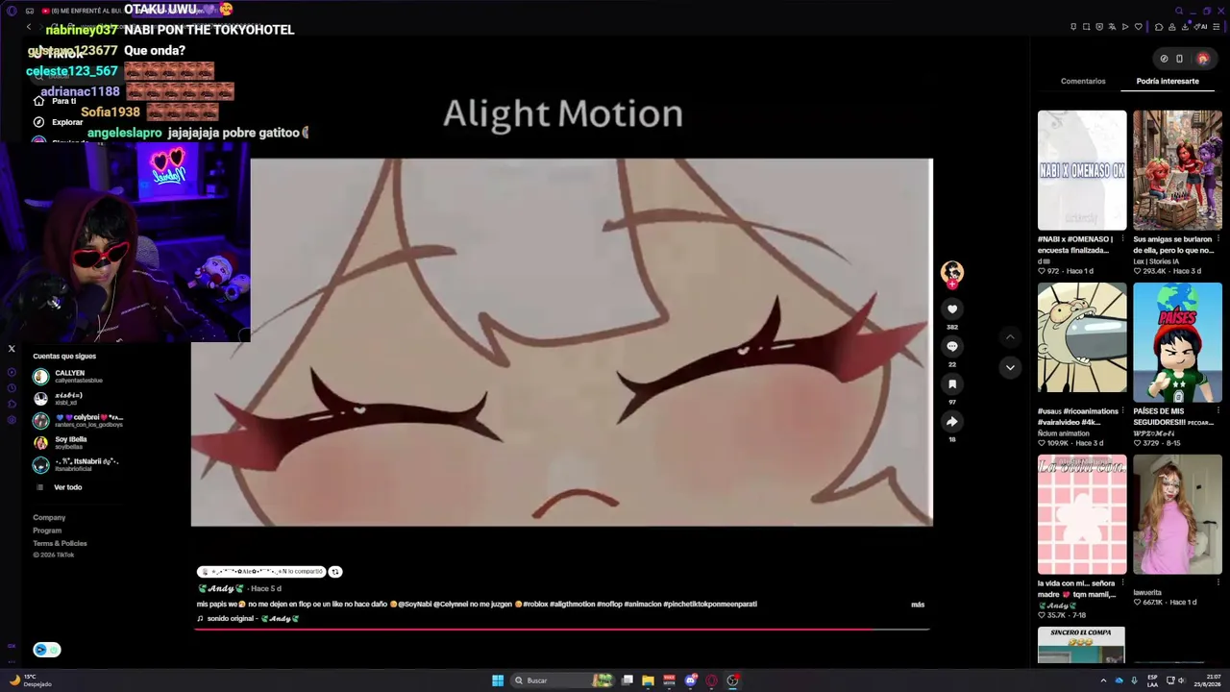
Task: Open the sonido original audio link
Action: click(248, 619)
